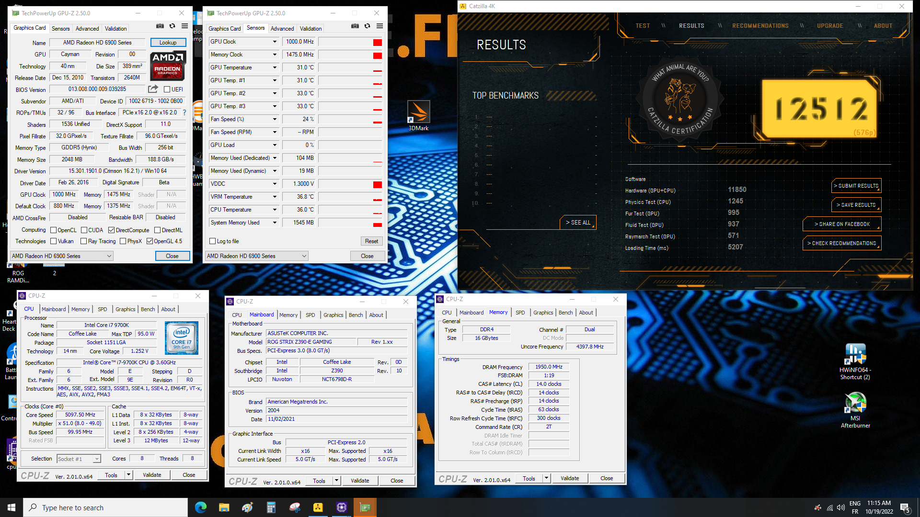
Task: Click the Intel Core i7 logo in CPU-Z
Action: 181,338
